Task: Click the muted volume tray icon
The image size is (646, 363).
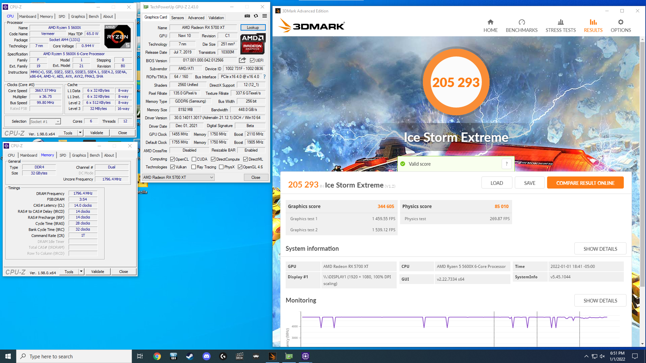Action: coord(602,356)
